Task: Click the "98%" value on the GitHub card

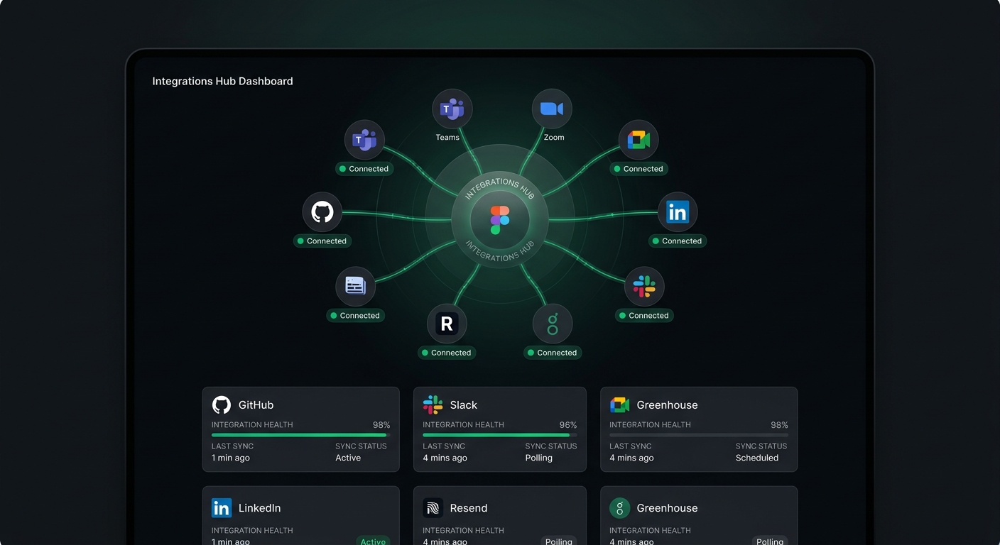Action: click(x=381, y=425)
